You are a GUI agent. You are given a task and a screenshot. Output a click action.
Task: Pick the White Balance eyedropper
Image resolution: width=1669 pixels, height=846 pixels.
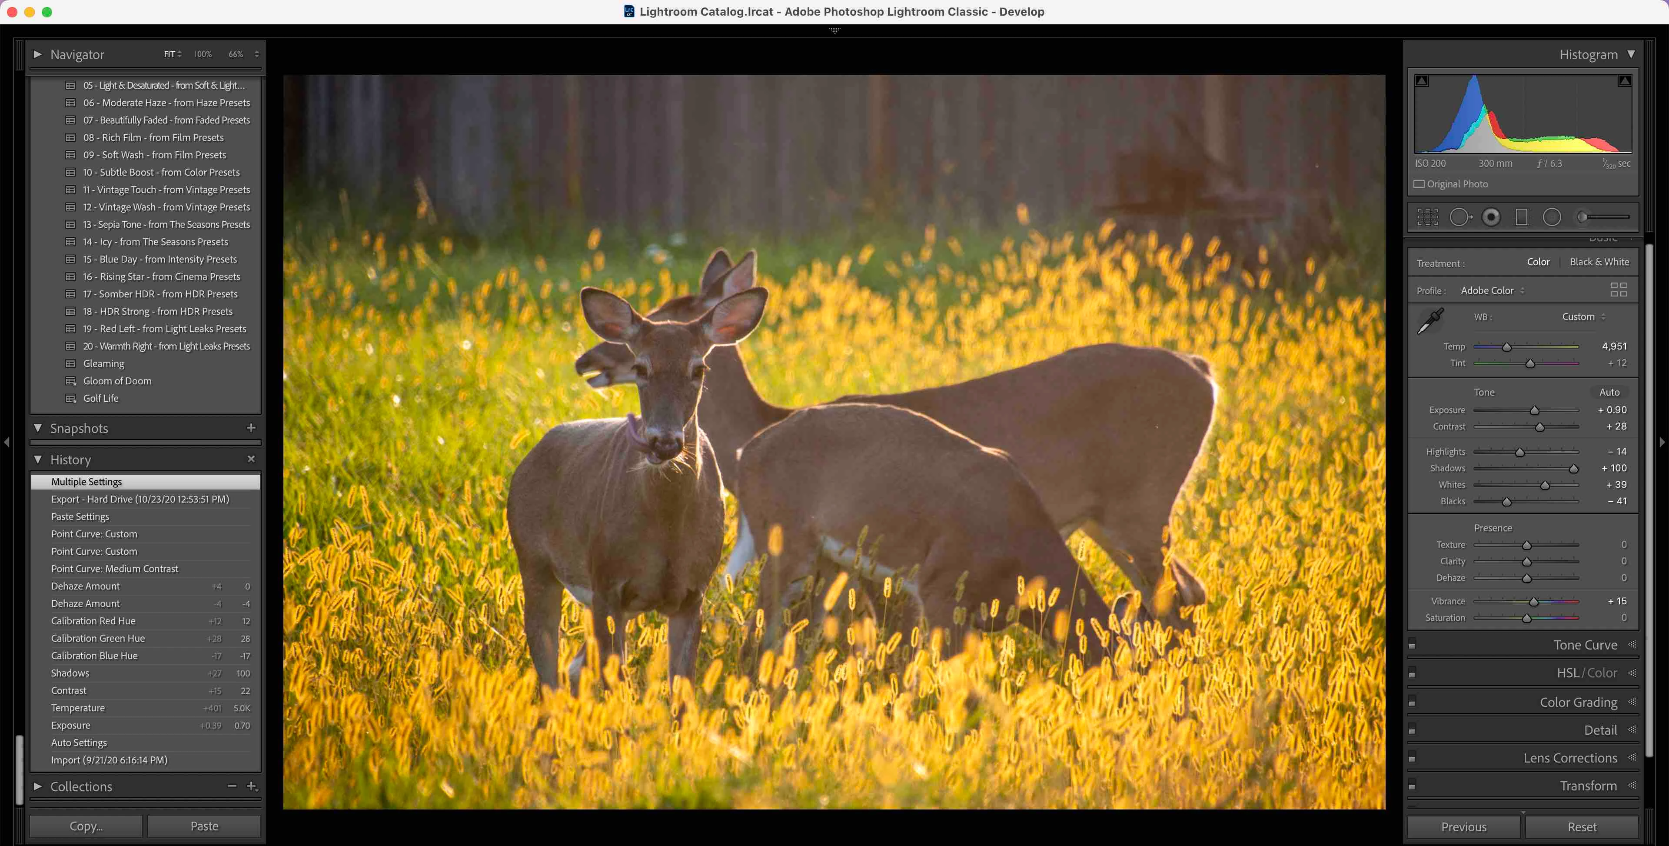click(1430, 320)
